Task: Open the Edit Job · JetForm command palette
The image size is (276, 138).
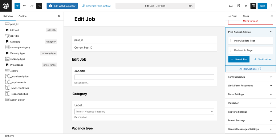Action: [155, 6]
